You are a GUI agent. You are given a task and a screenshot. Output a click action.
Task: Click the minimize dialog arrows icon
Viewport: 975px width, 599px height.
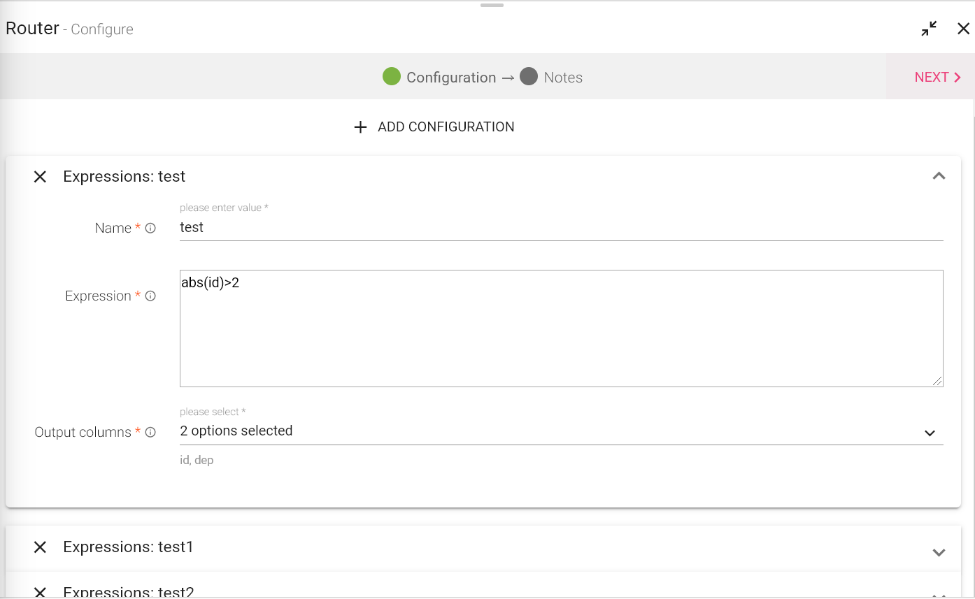[929, 29]
